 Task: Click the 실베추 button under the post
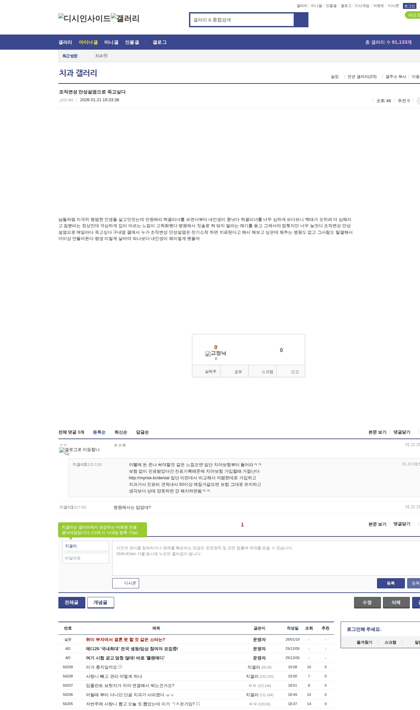coord(210,371)
